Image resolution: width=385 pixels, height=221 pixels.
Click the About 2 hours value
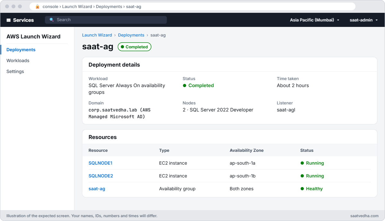point(293,86)
